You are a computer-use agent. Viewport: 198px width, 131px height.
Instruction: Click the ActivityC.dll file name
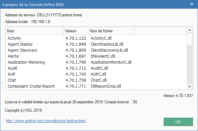(101, 38)
